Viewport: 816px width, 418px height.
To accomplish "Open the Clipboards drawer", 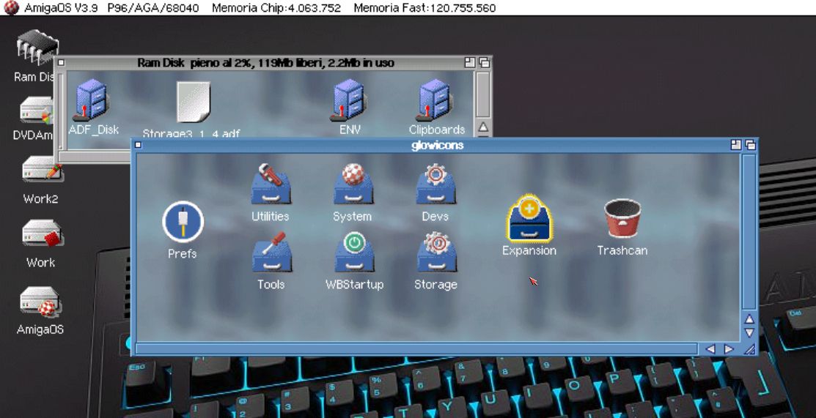I will click(435, 101).
